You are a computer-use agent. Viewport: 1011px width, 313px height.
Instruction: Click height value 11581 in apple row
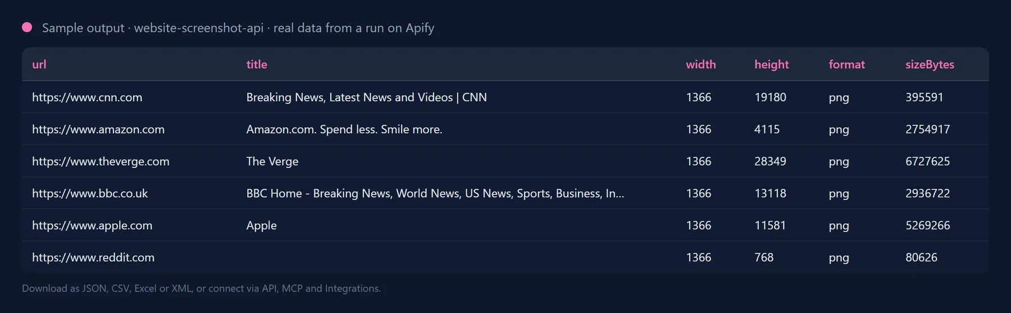[770, 225]
